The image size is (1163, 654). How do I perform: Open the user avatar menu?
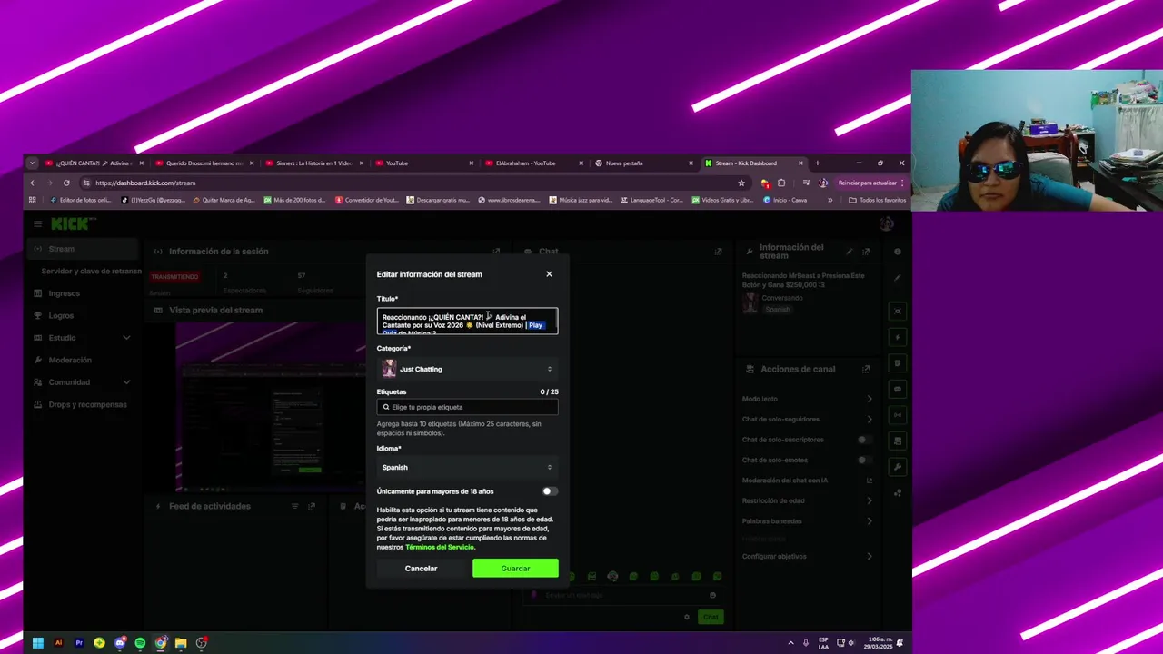pos(887,223)
